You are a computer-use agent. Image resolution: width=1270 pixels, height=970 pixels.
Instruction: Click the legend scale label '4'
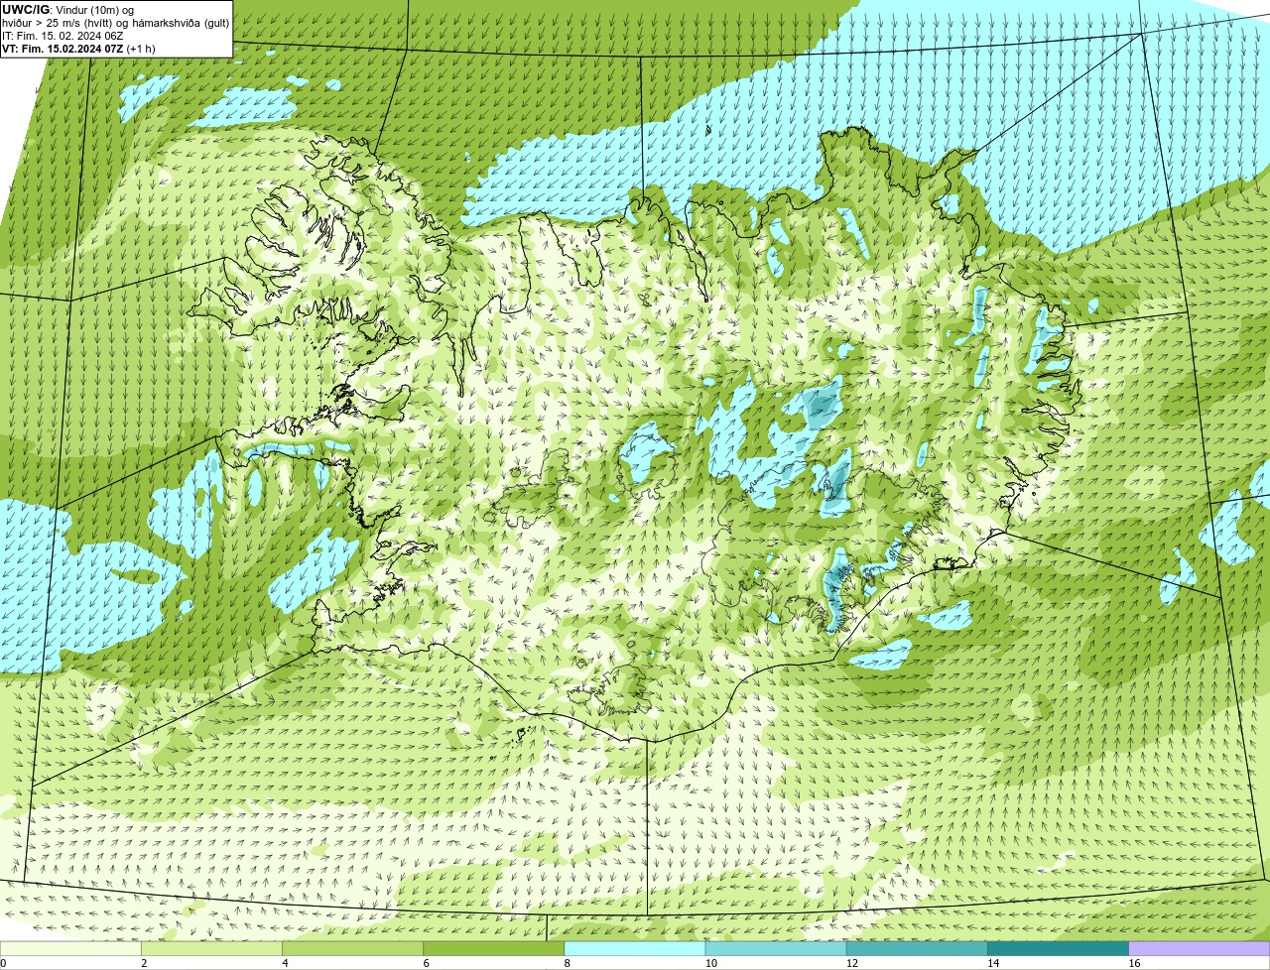coord(285,963)
